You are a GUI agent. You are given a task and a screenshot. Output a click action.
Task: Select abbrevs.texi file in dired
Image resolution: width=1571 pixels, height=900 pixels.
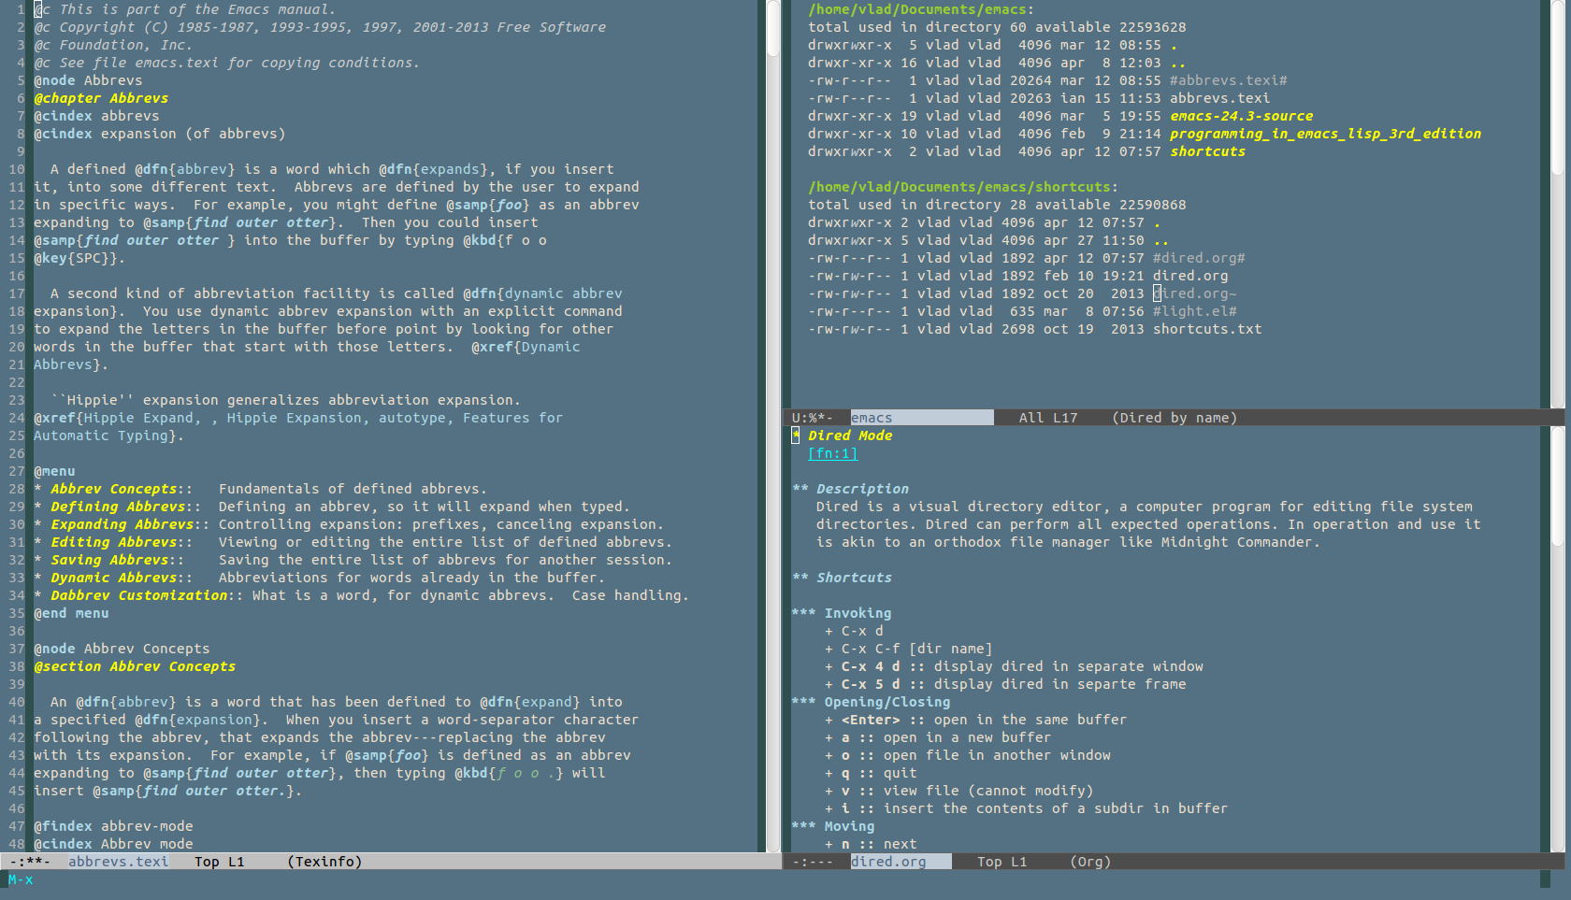[x=1219, y=98]
